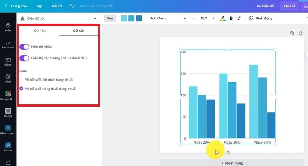Viewport: 308px width, 166px height.
Task: Select Vẽ biểu đồ cột dưới dạng chuỗi
Action: pyautogui.click(x=22, y=80)
